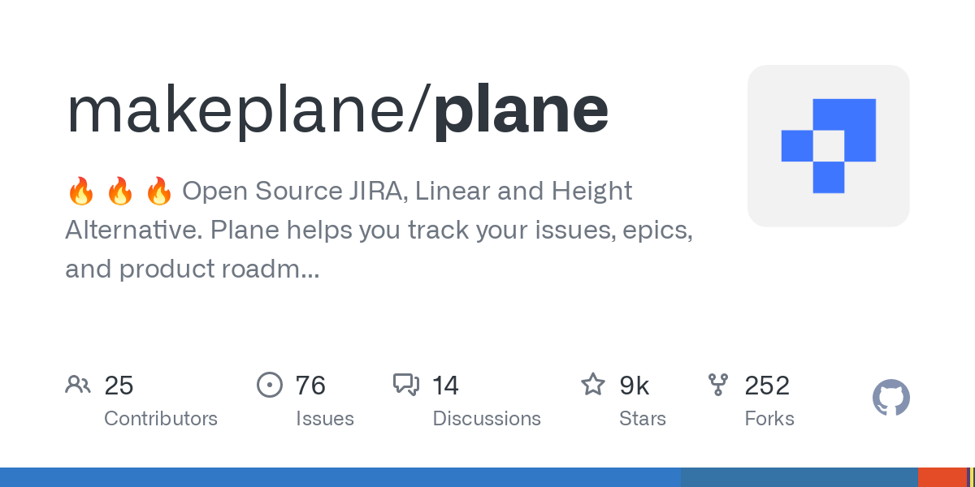Click the blue Plane logo image
The width and height of the screenshot is (975, 487).
(x=828, y=146)
